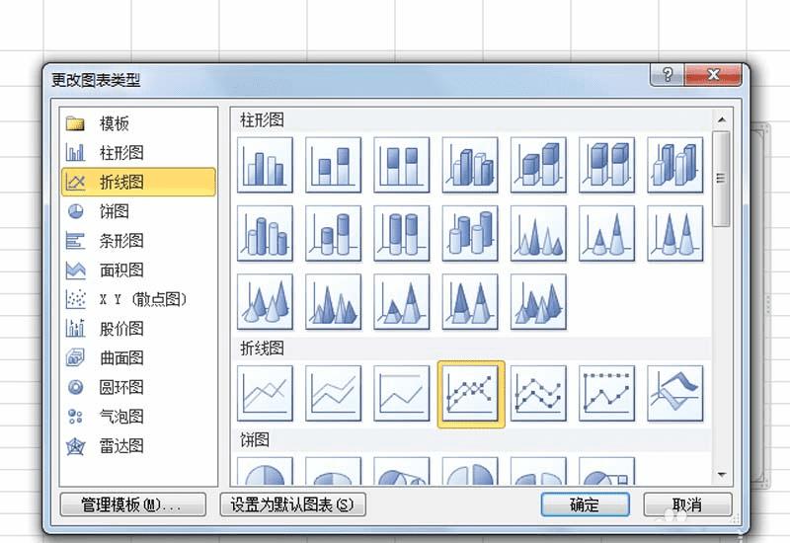
Task: Open the 条形图 category
Action: point(138,241)
